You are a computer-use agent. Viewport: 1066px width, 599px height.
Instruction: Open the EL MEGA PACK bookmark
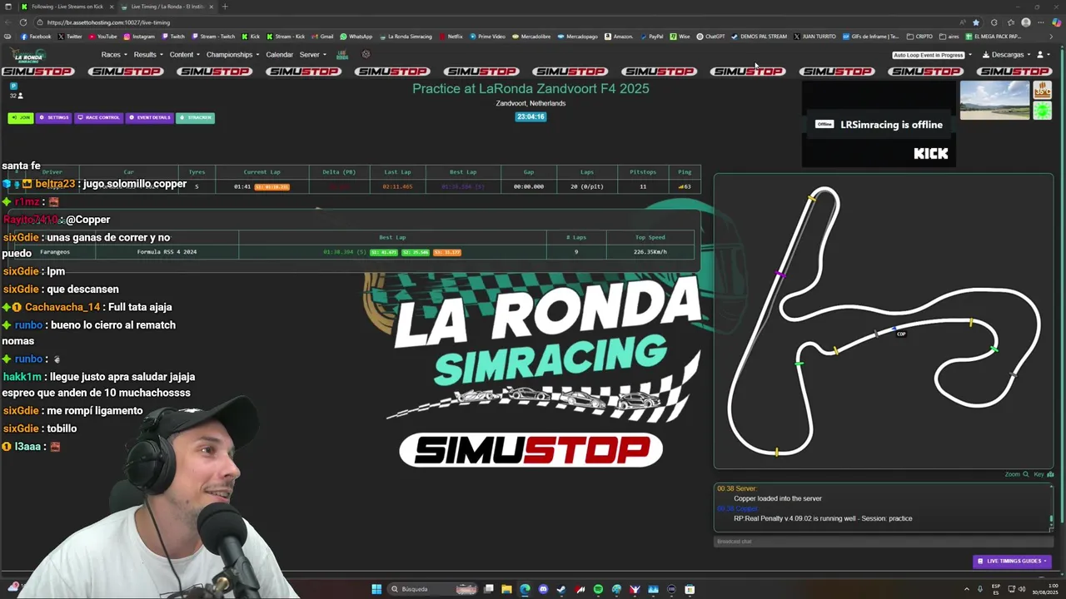(x=994, y=37)
